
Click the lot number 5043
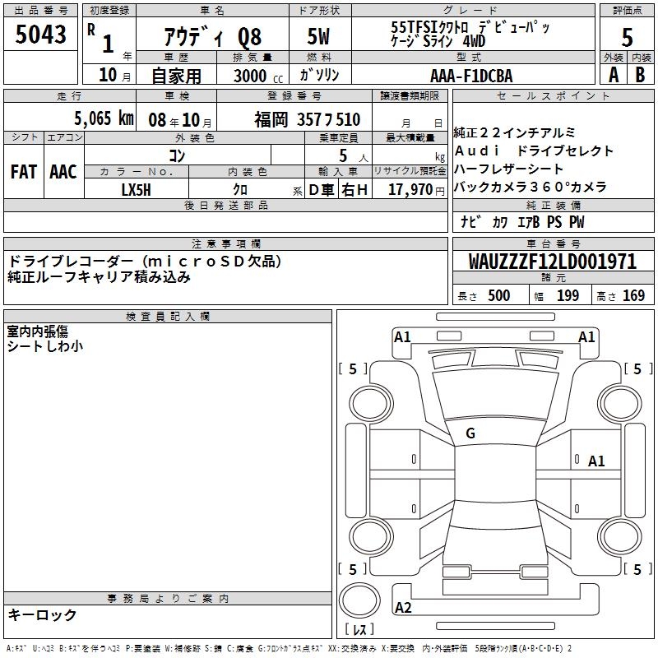pos(40,35)
